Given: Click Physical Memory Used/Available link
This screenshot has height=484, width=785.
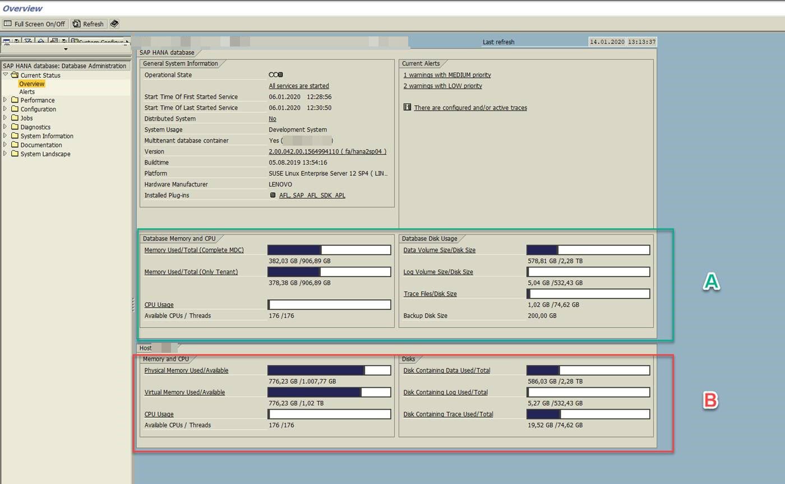Looking at the screenshot, I should (x=186, y=370).
